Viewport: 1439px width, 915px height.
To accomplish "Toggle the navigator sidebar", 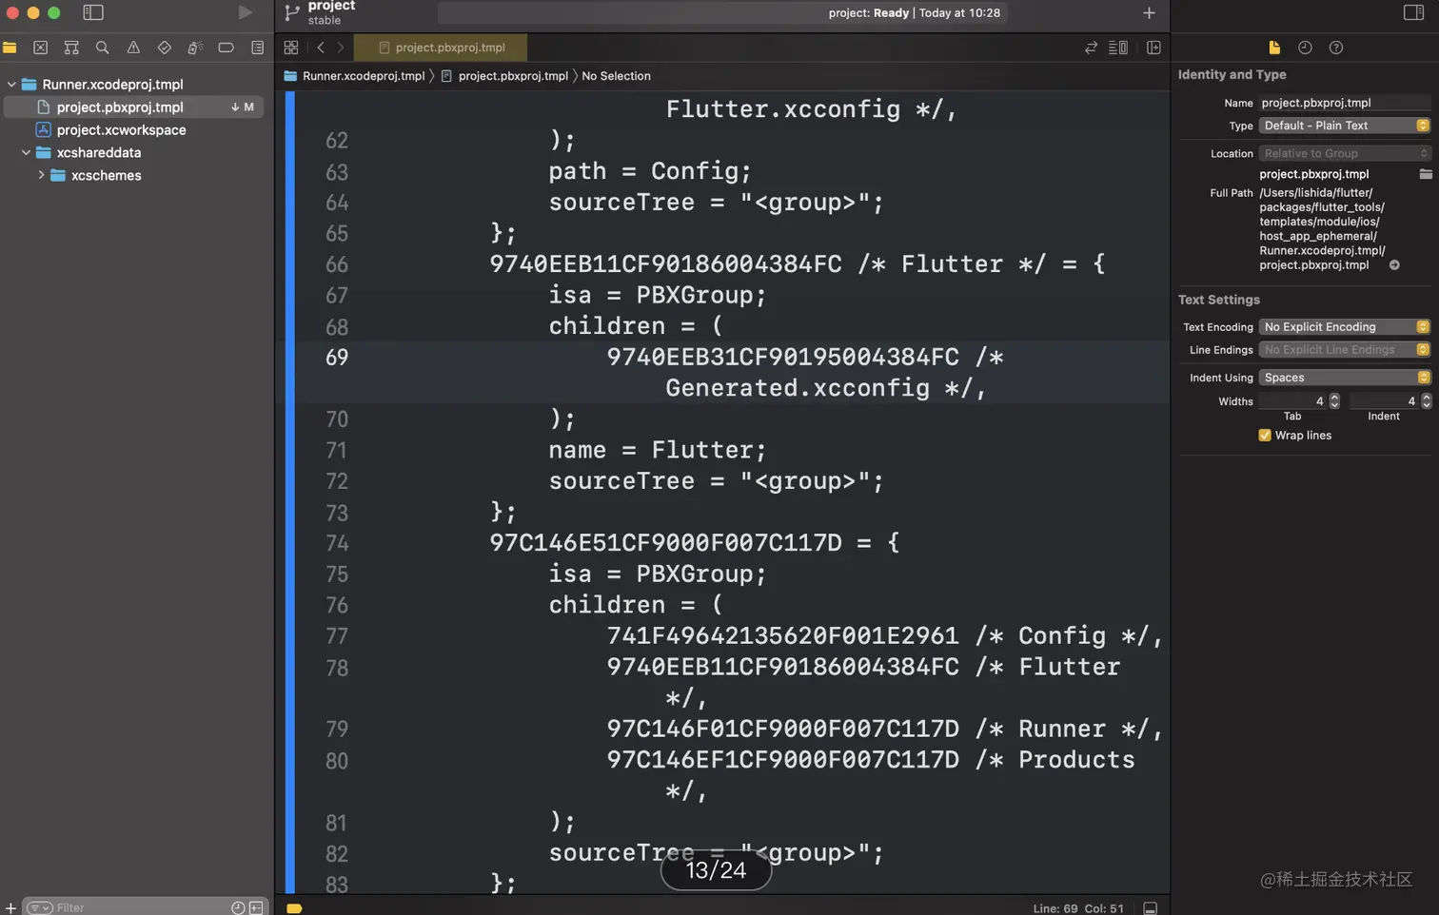I will click(93, 12).
